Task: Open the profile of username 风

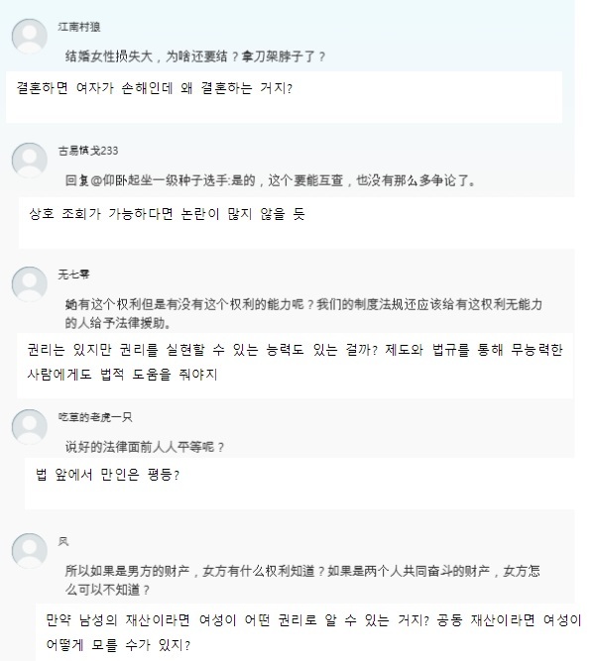Action: click(x=63, y=541)
